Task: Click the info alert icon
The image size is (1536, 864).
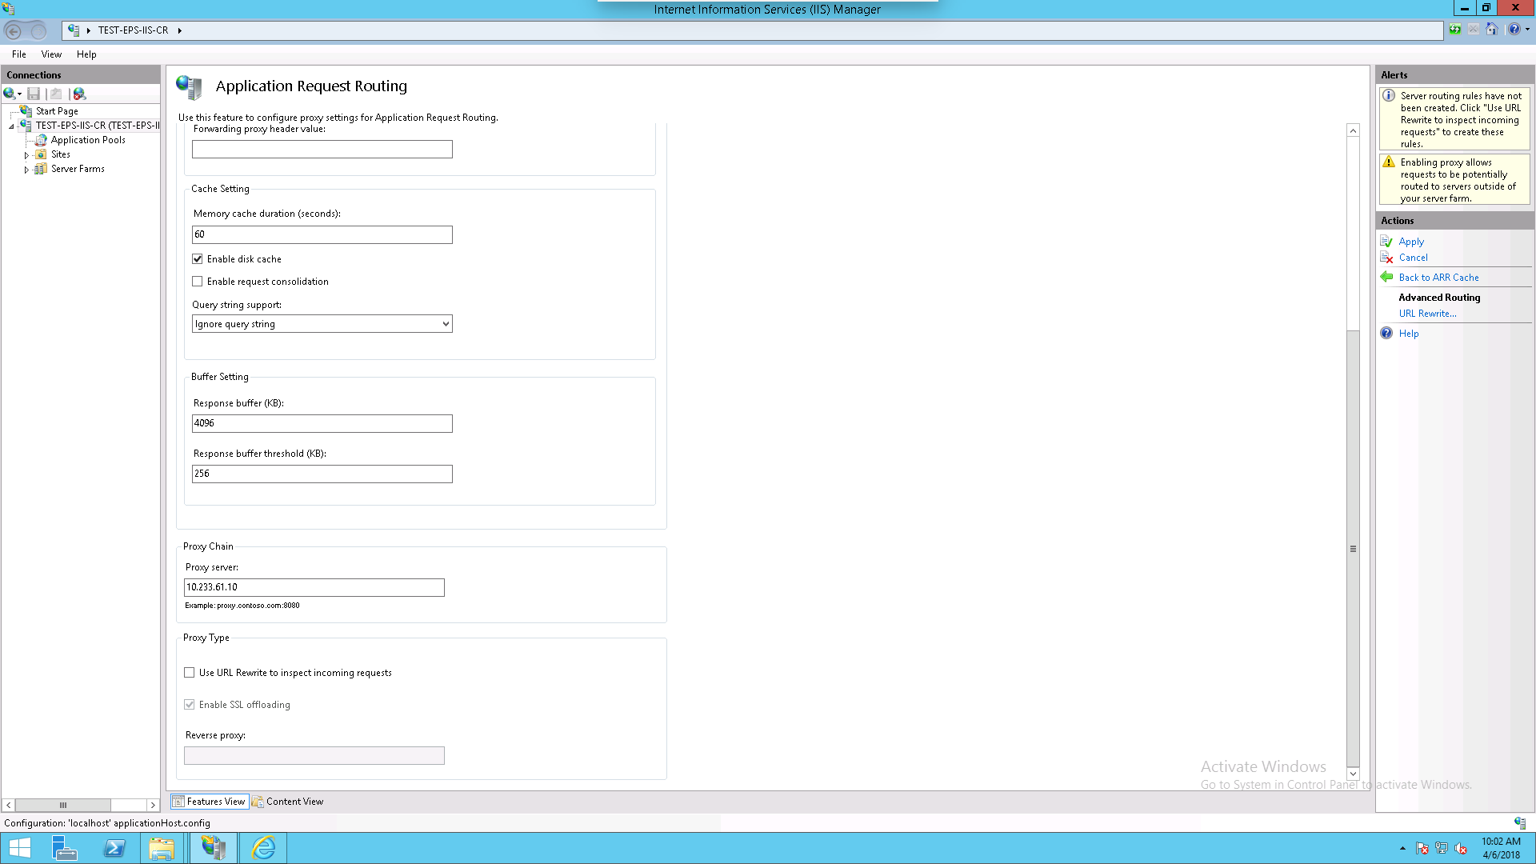Action: tap(1389, 95)
